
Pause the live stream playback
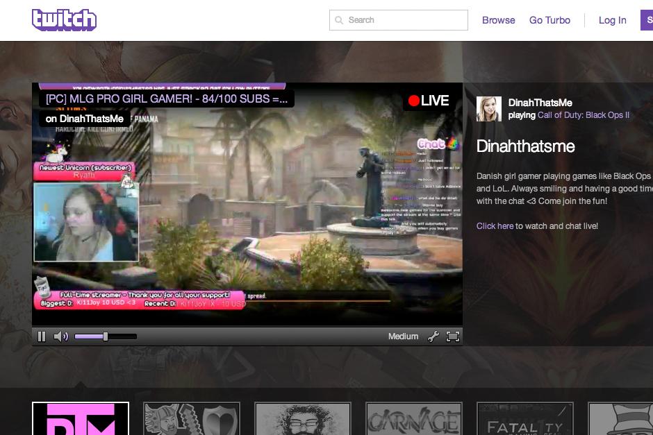pos(42,336)
